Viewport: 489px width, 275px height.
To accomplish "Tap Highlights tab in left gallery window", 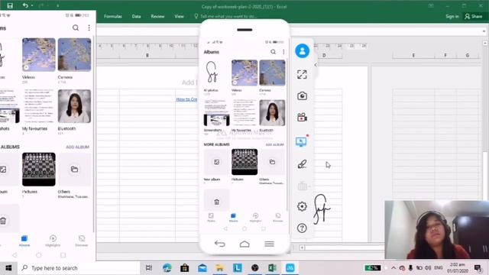I will [53, 241].
